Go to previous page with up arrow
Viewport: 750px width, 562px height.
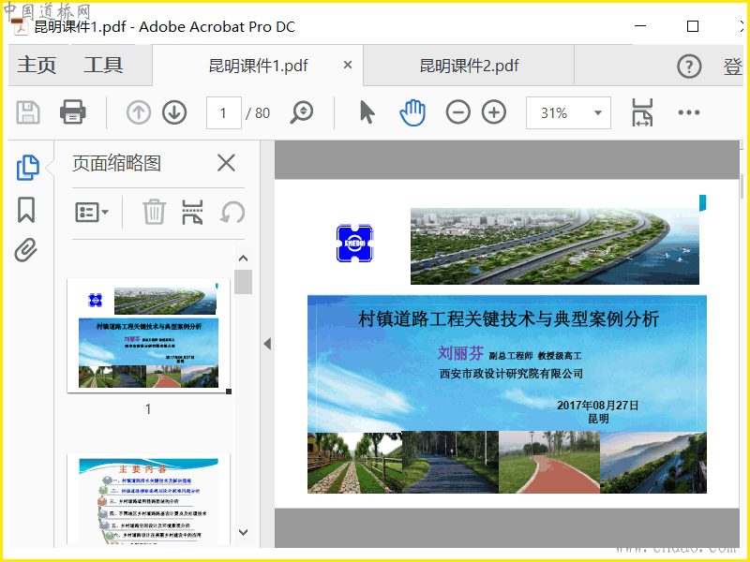coord(139,112)
